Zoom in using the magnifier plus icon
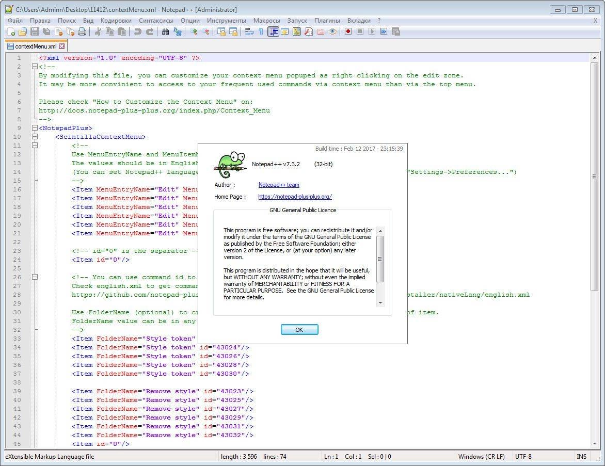605x466 pixels. pos(193,31)
